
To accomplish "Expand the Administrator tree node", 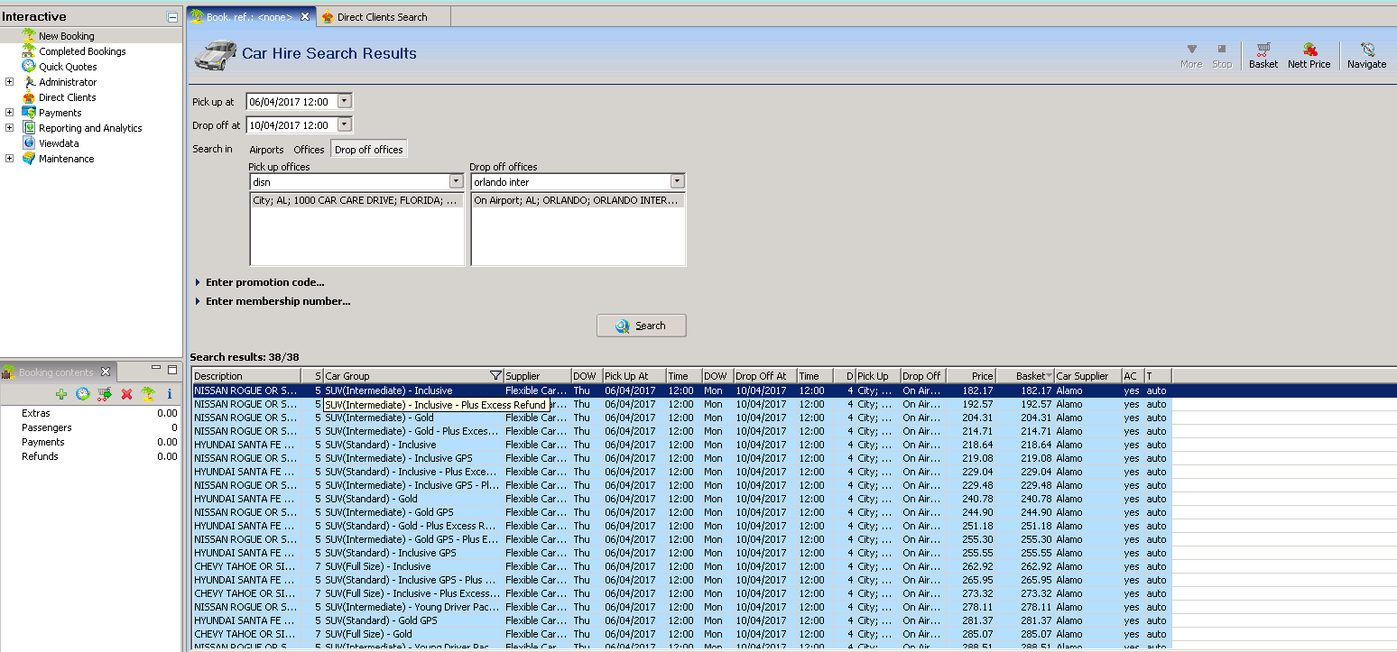I will click(10, 82).
